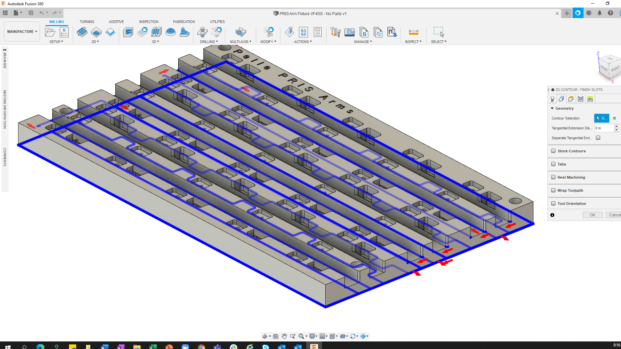
Task: Open the Heights tab of the contour operation
Action: tap(570, 98)
